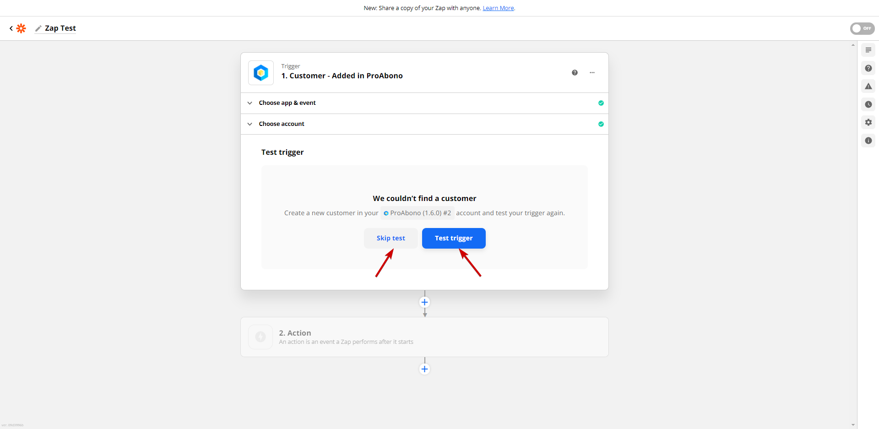Select the editor's scrollbar down arrow
This screenshot has width=879, height=429.
pos(853,425)
